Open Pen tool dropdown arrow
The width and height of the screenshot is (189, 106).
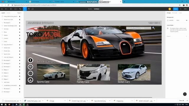[x=22, y=9]
